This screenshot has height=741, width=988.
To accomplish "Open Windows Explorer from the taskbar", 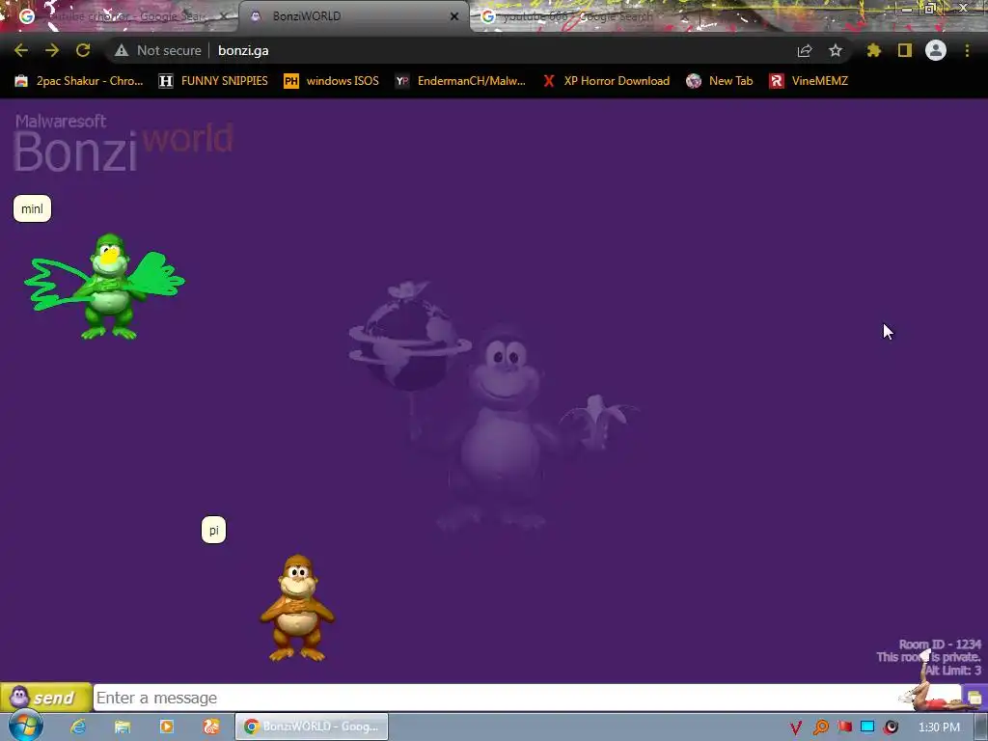I will click(123, 727).
